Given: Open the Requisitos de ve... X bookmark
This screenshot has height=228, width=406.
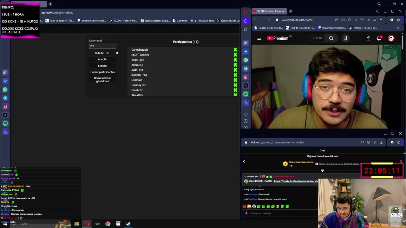Looking at the screenshot, I should pos(228,21).
